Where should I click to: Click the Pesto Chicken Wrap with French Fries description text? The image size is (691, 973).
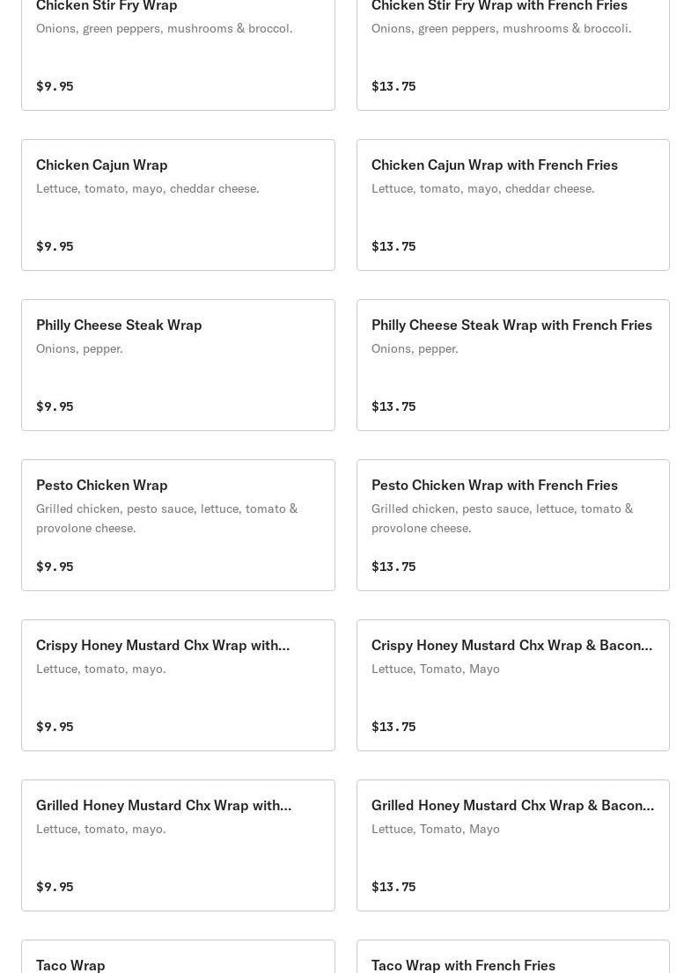pyautogui.click(x=502, y=518)
